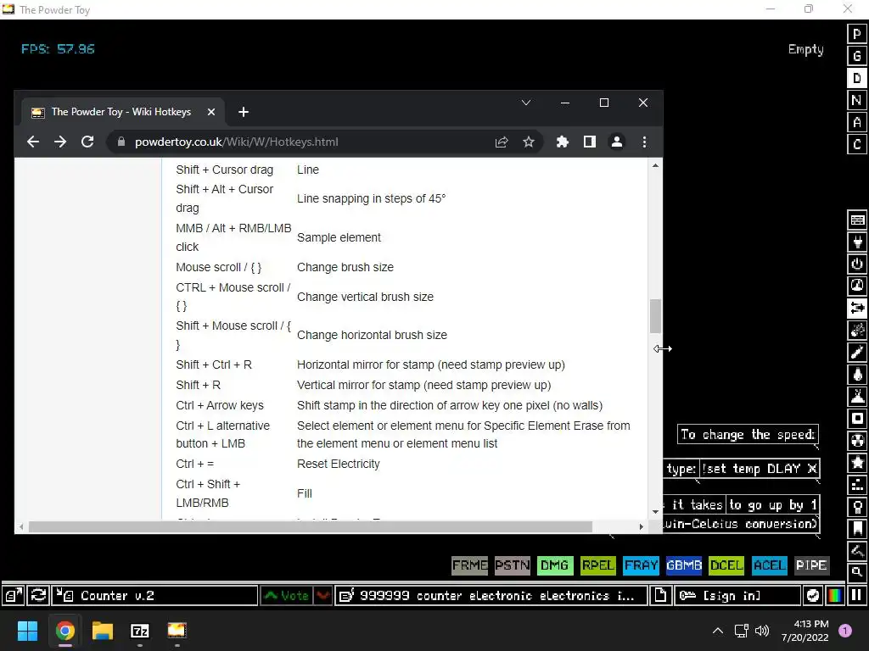
Task: Toggle the P sand effect quick option
Action: pos(857,34)
